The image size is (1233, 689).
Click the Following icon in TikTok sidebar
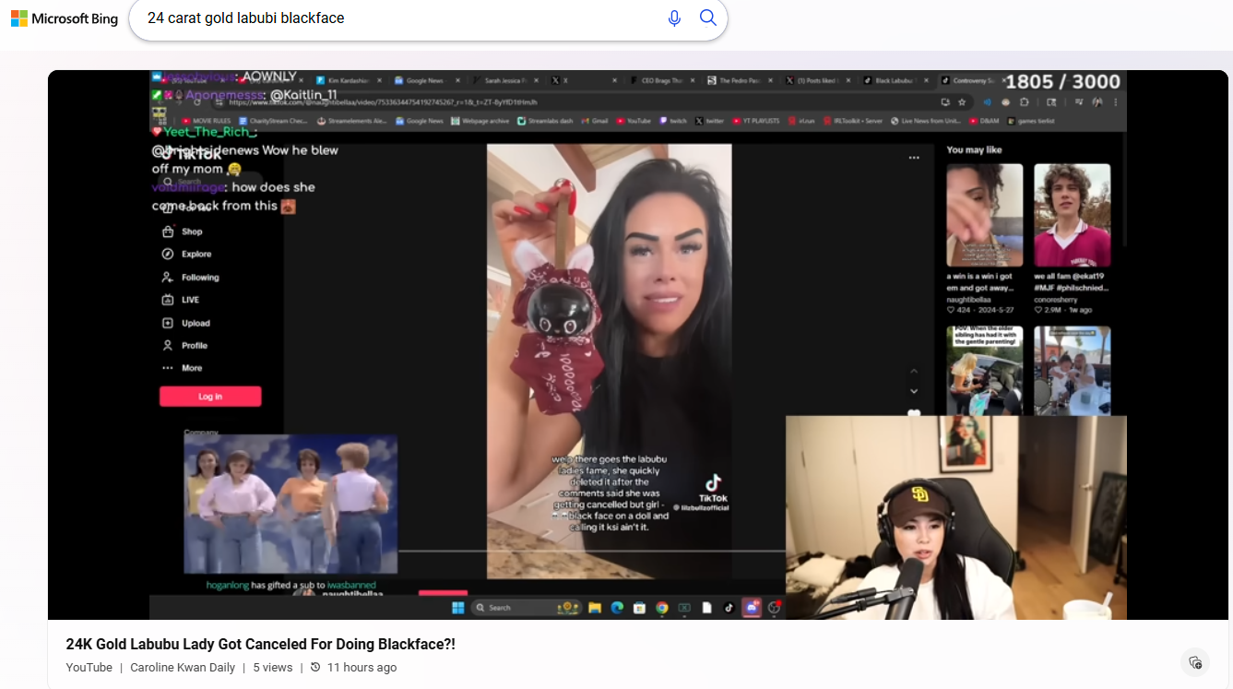(x=168, y=277)
